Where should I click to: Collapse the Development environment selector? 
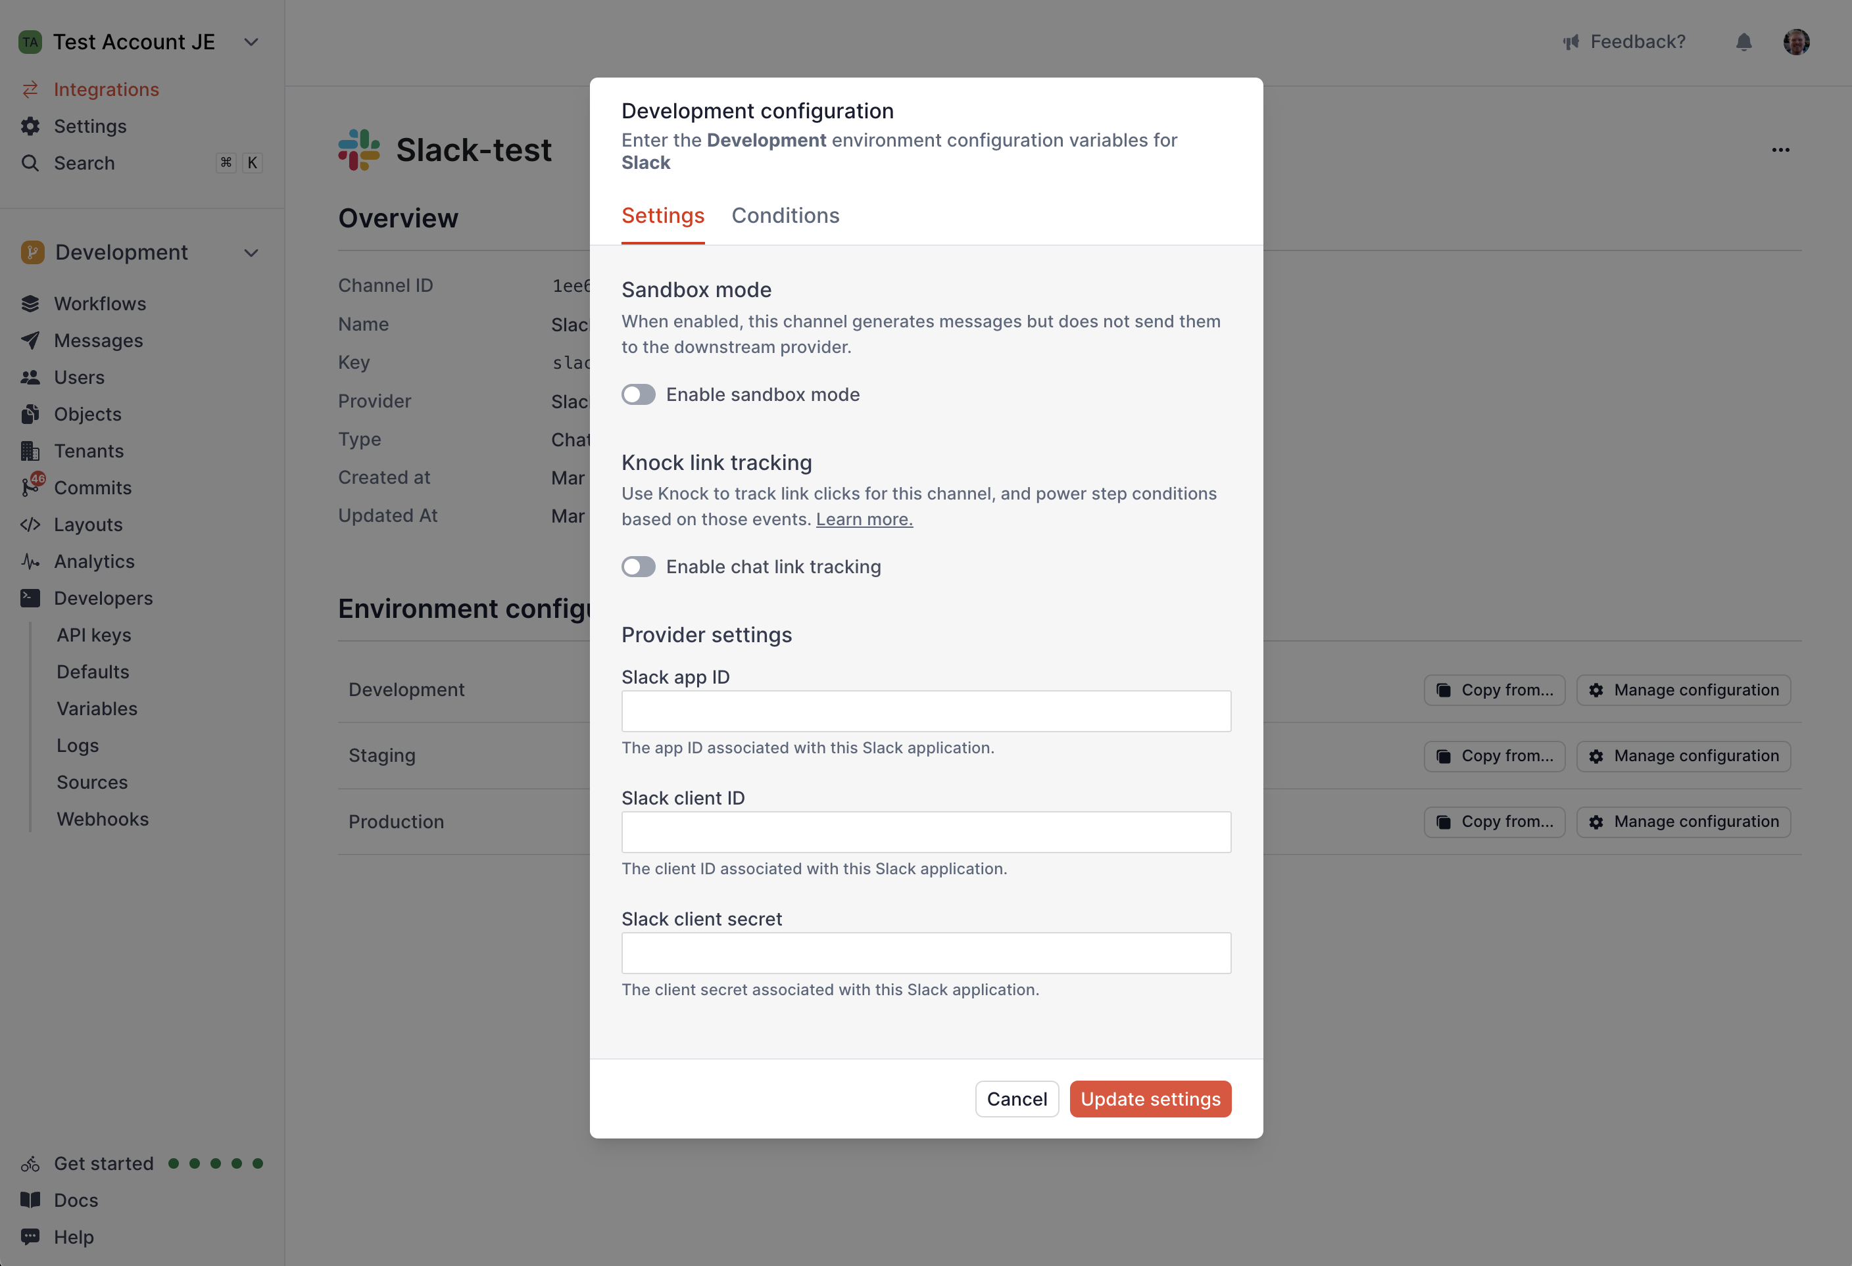coord(250,252)
